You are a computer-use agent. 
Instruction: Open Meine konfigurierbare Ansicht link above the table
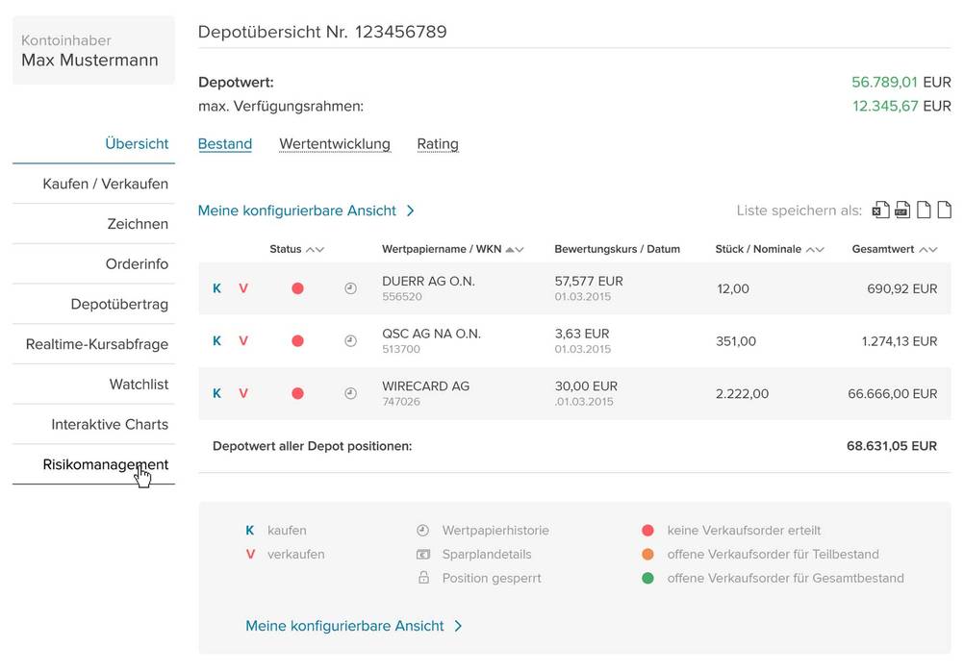coord(306,211)
